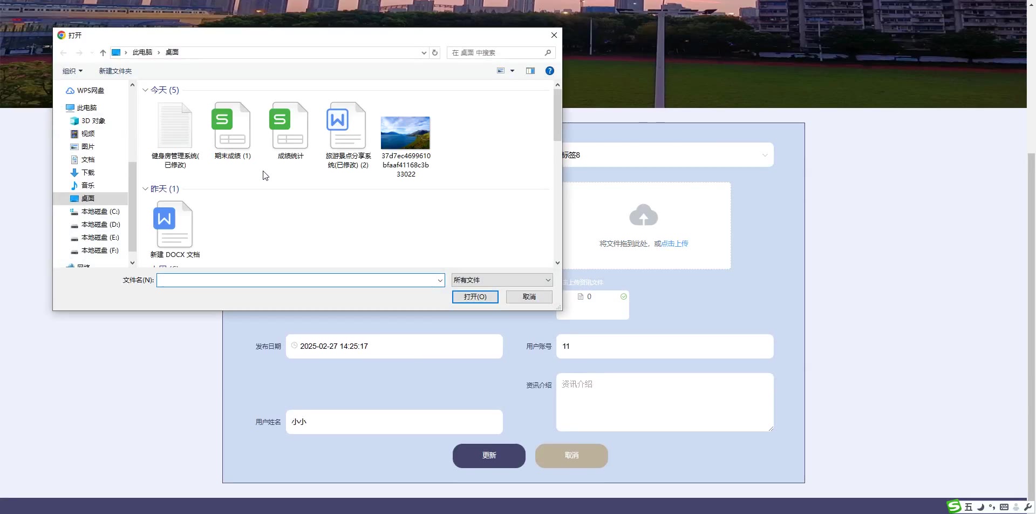Click the cloud upload icon
Viewport: 1036px width, 514px height.
coord(643,215)
